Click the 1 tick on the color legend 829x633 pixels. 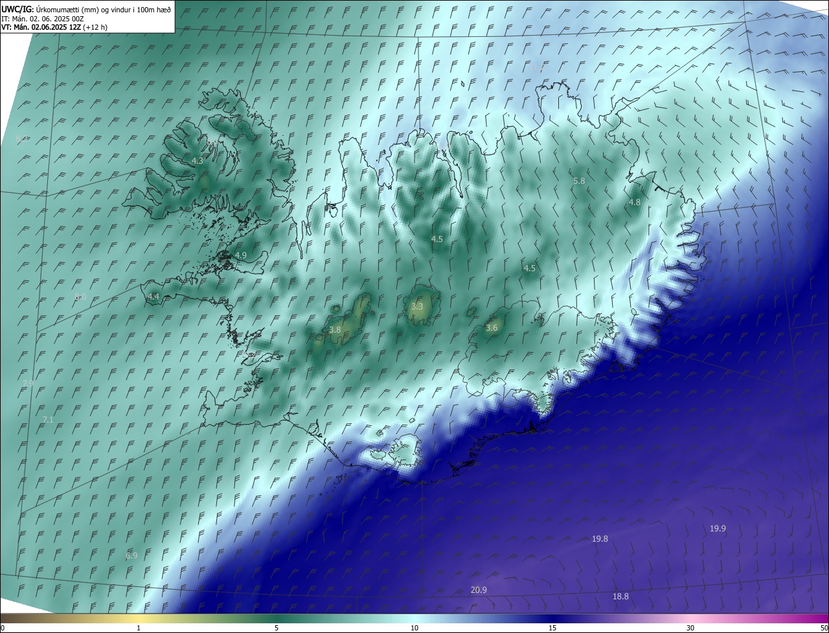click(x=139, y=628)
